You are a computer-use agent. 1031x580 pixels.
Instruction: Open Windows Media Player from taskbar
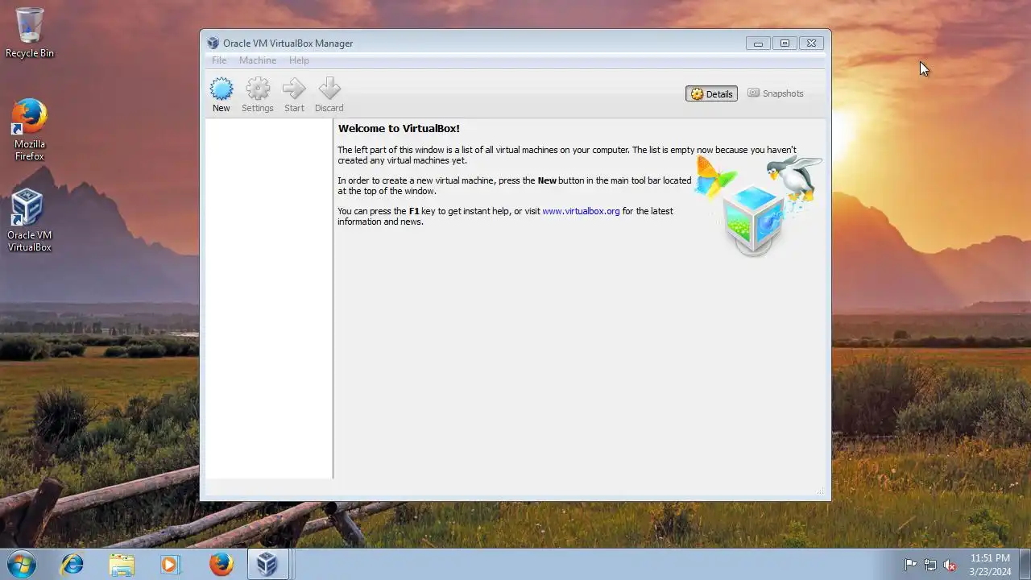[x=170, y=564]
